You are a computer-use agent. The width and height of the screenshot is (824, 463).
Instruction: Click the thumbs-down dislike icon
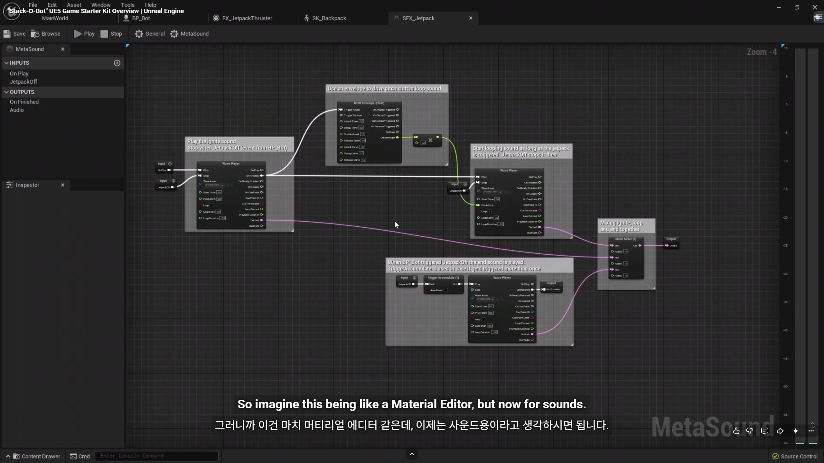pyautogui.click(x=749, y=431)
